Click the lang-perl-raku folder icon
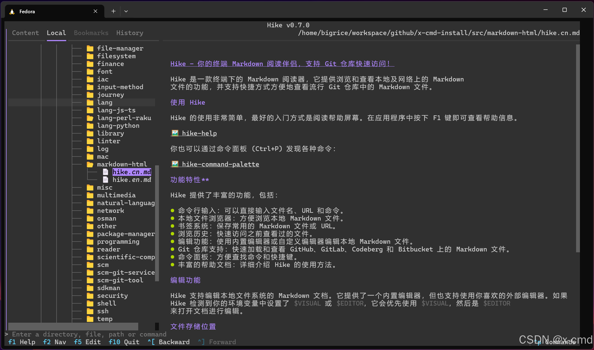Image resolution: width=594 pixels, height=350 pixels. point(90,118)
